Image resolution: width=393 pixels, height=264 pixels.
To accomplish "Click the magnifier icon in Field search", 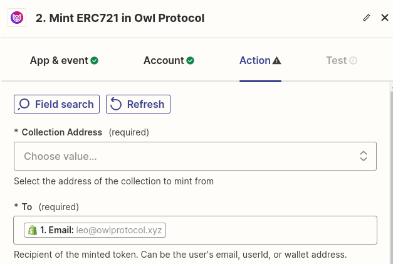I will coord(24,104).
